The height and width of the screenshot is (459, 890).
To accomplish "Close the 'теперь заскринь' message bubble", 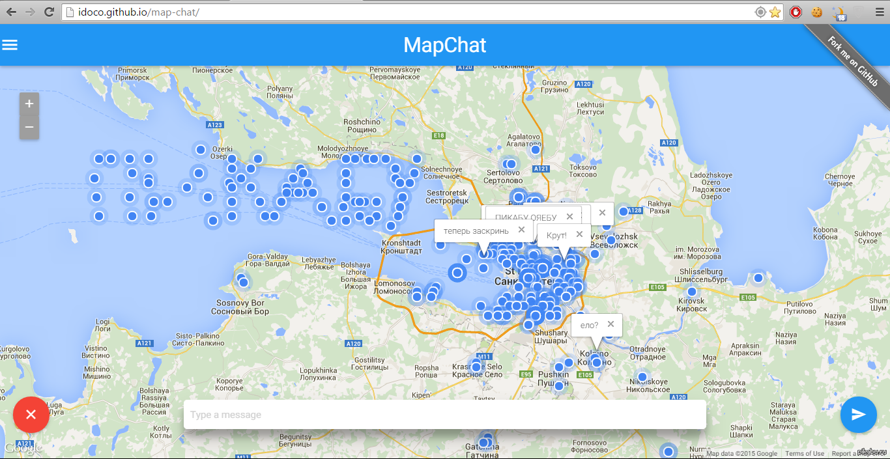I will click(x=521, y=230).
